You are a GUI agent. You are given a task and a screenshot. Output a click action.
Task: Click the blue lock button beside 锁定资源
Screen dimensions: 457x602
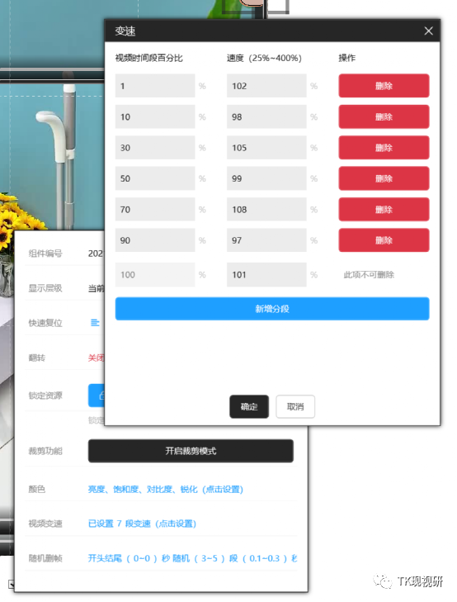point(97,395)
